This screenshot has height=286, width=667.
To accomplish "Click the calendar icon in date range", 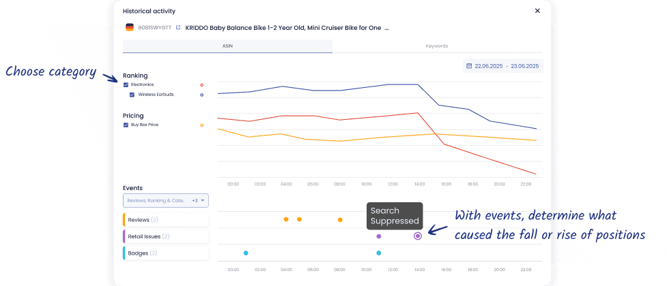I will (x=468, y=66).
